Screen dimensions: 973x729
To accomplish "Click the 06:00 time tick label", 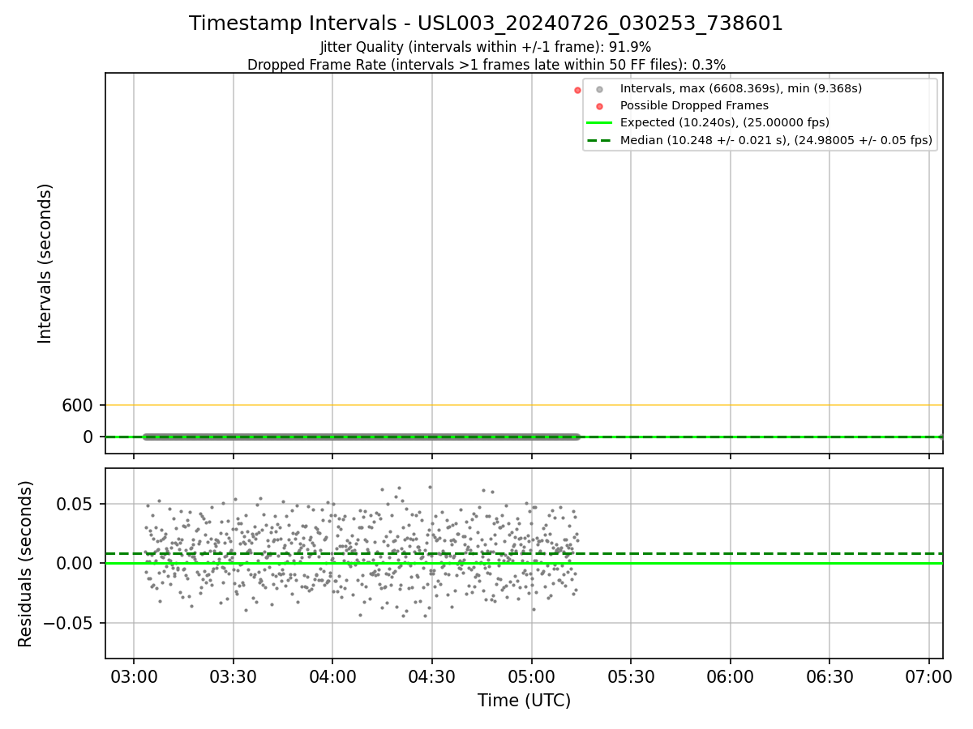I will click(x=731, y=676).
